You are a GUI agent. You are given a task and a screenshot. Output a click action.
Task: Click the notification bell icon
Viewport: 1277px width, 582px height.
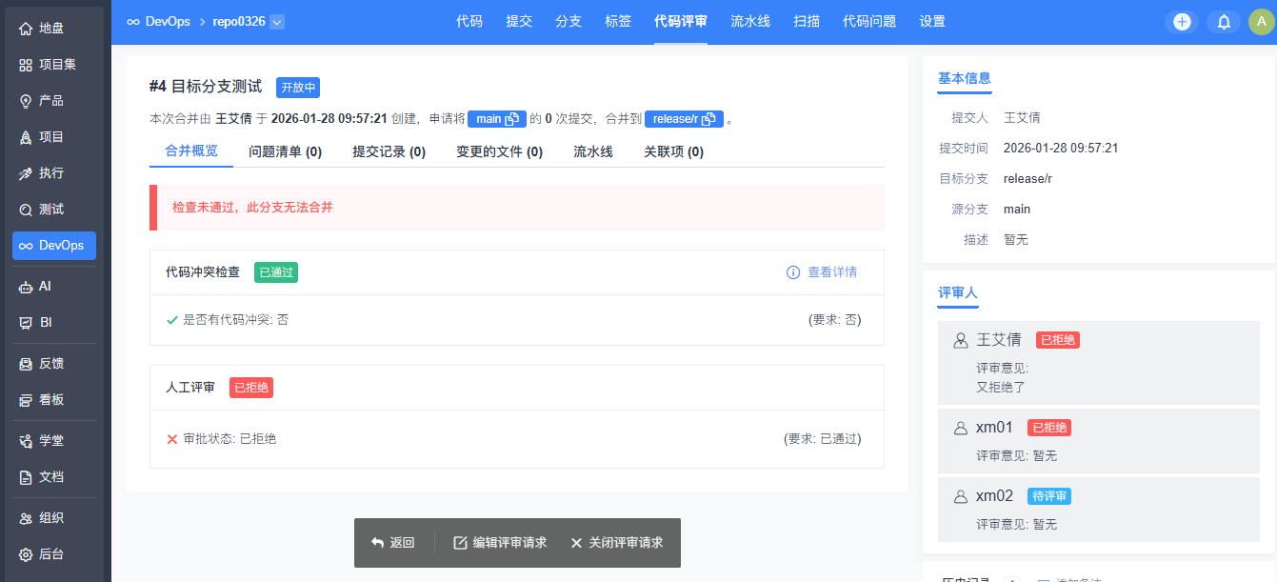coord(1224,22)
